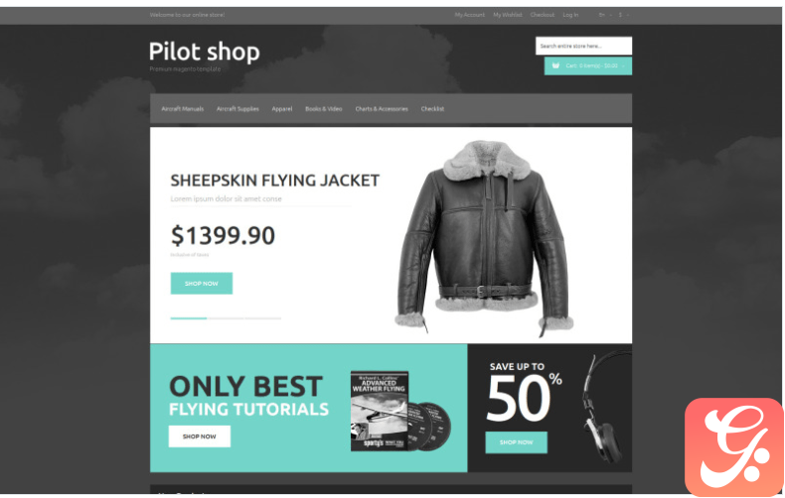
Task: Open the Pilot shop logo homepage
Action: (205, 52)
